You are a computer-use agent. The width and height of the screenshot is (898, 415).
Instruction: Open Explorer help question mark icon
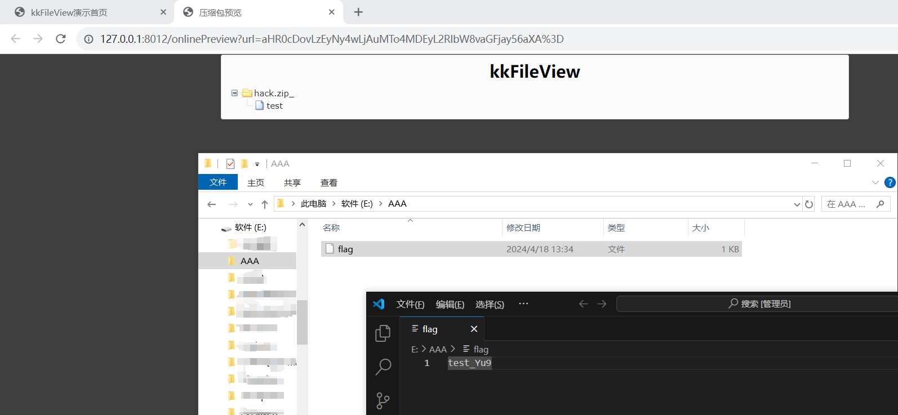pos(890,182)
